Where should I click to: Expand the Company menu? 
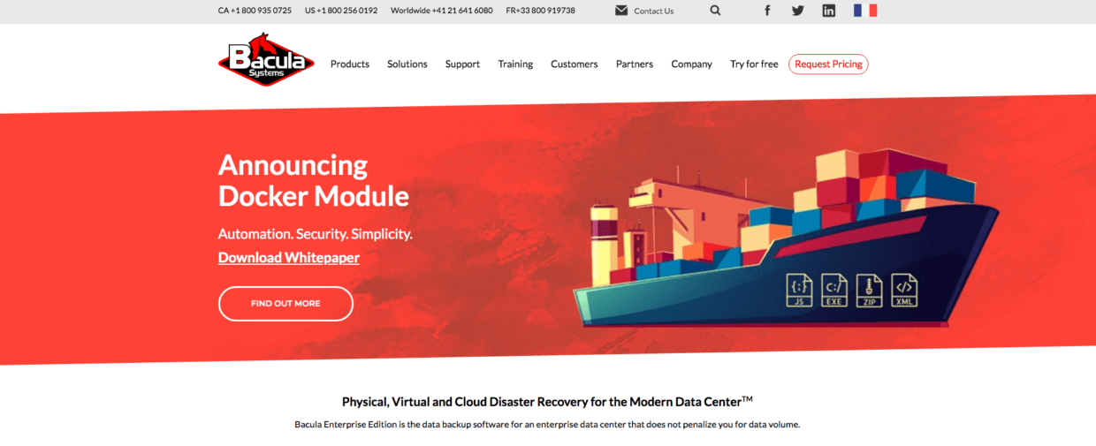(691, 64)
